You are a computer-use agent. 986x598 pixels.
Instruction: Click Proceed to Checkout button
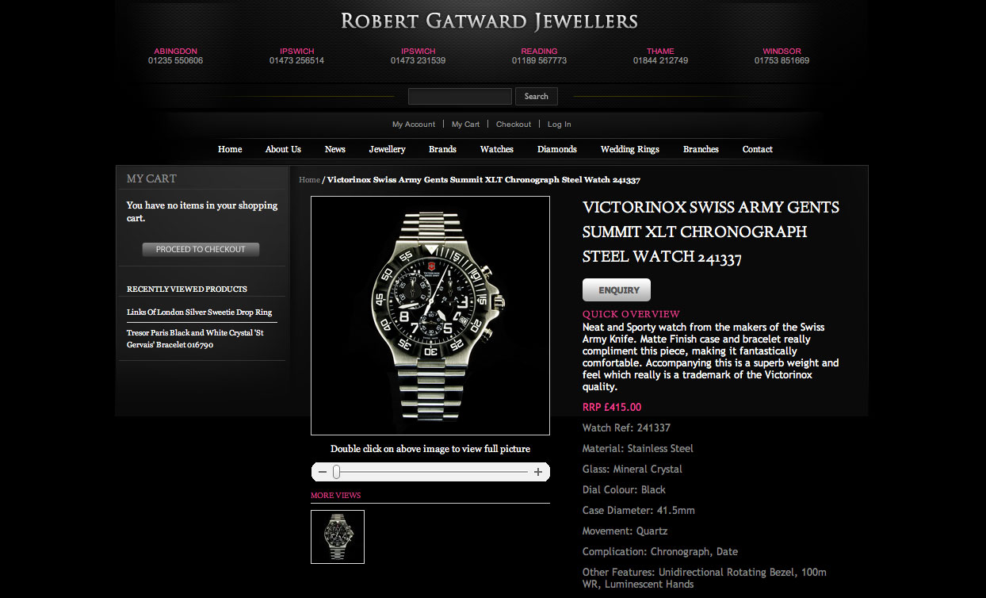[x=201, y=249]
